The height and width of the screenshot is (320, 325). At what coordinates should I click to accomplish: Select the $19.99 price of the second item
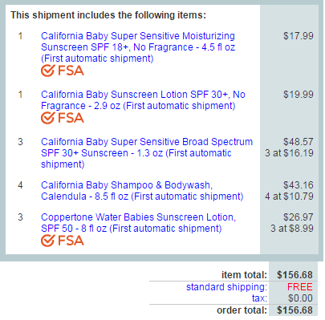coord(299,95)
